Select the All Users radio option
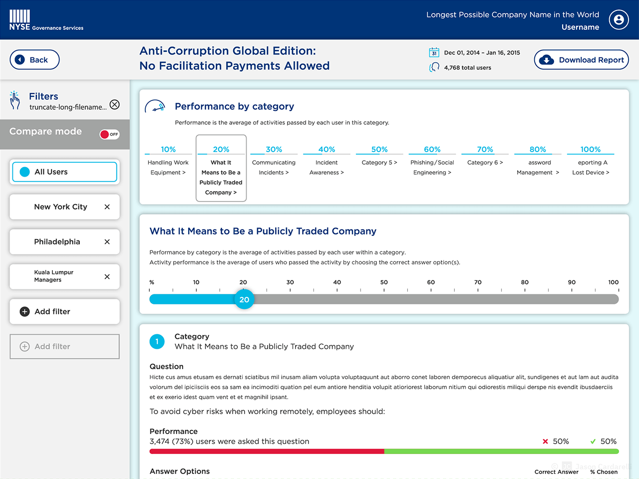This screenshot has height=479, width=639. (x=25, y=172)
